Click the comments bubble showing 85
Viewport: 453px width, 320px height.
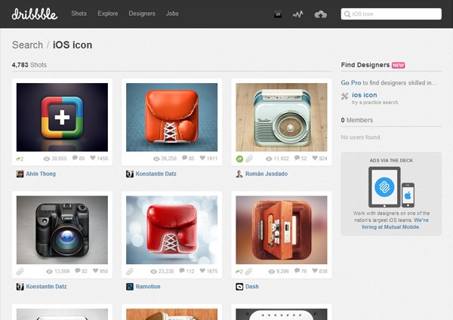[x=185, y=158]
